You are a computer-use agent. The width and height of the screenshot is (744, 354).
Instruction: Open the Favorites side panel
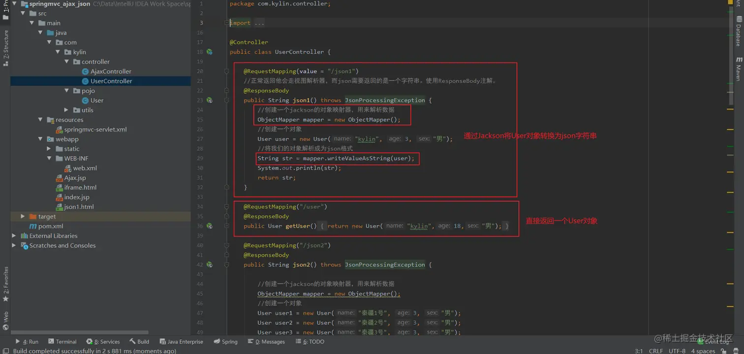coord(6,284)
